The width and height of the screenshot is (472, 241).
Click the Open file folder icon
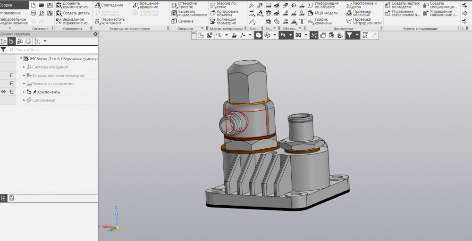point(42,5)
